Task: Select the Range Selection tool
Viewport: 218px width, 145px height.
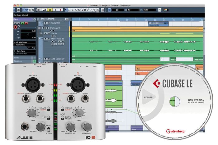Action: pyautogui.click(x=69, y=10)
